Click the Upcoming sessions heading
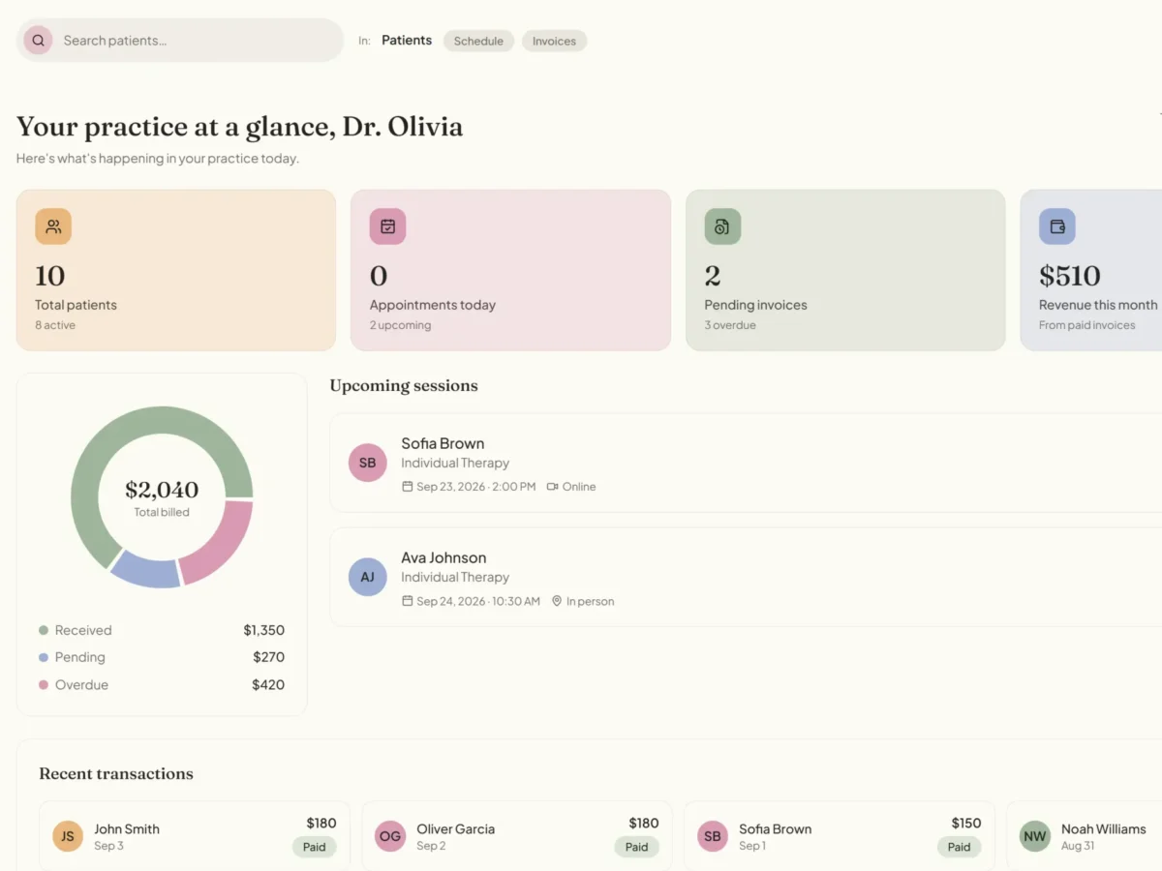Viewport: 1162px width, 871px height. pyautogui.click(x=404, y=385)
